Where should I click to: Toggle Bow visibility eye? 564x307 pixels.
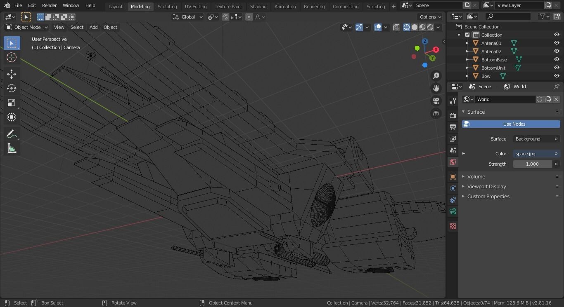557,76
